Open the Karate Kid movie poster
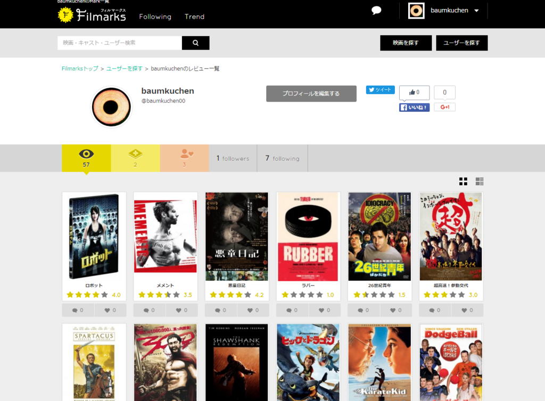Image resolution: width=545 pixels, height=401 pixels. (379, 363)
